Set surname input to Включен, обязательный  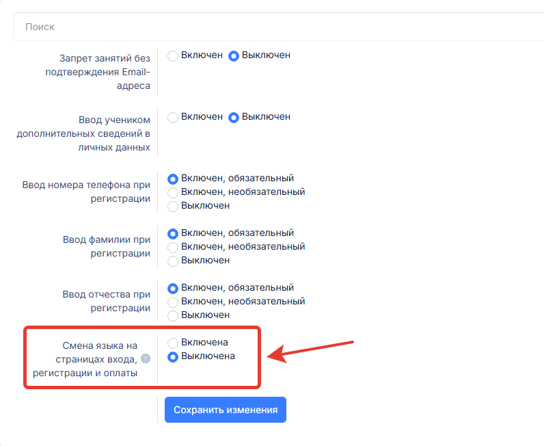coord(173,233)
